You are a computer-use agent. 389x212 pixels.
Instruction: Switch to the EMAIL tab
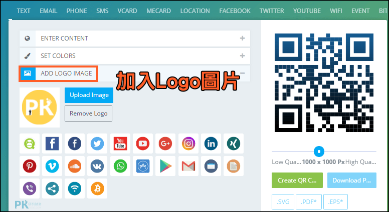pos(49,11)
